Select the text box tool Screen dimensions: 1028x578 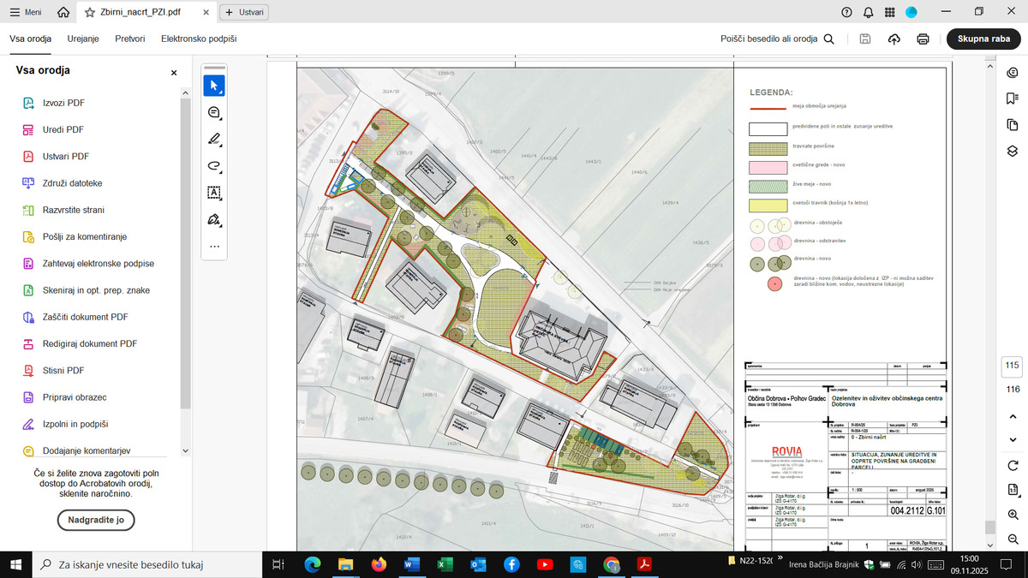pyautogui.click(x=214, y=193)
